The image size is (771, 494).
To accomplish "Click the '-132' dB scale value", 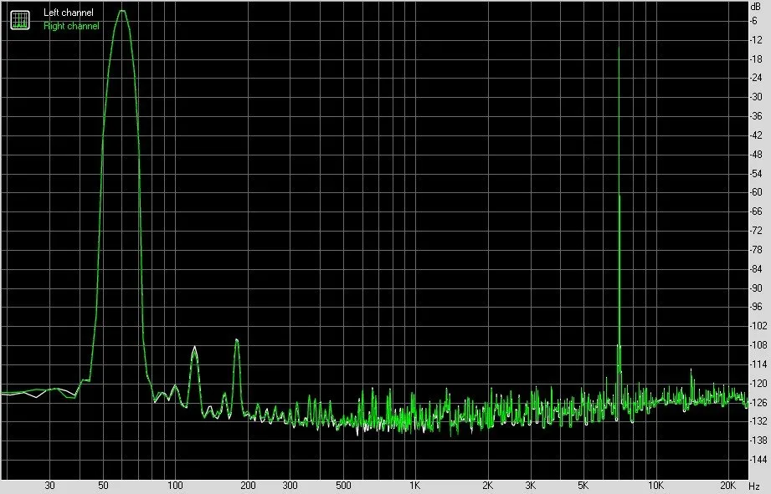I will click(x=758, y=420).
